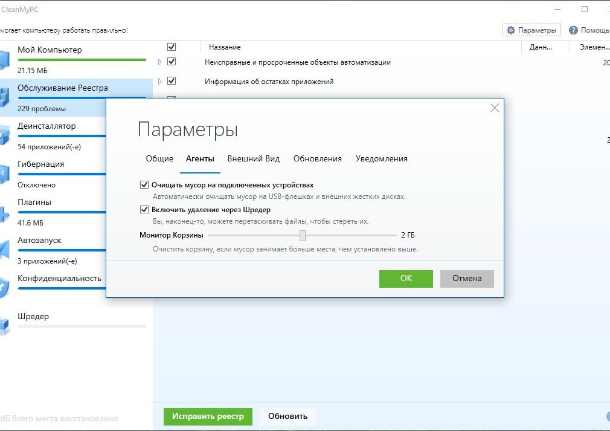The image size is (610, 431).
Task: Click the 54 приложений(-е) text
Action: point(49,147)
